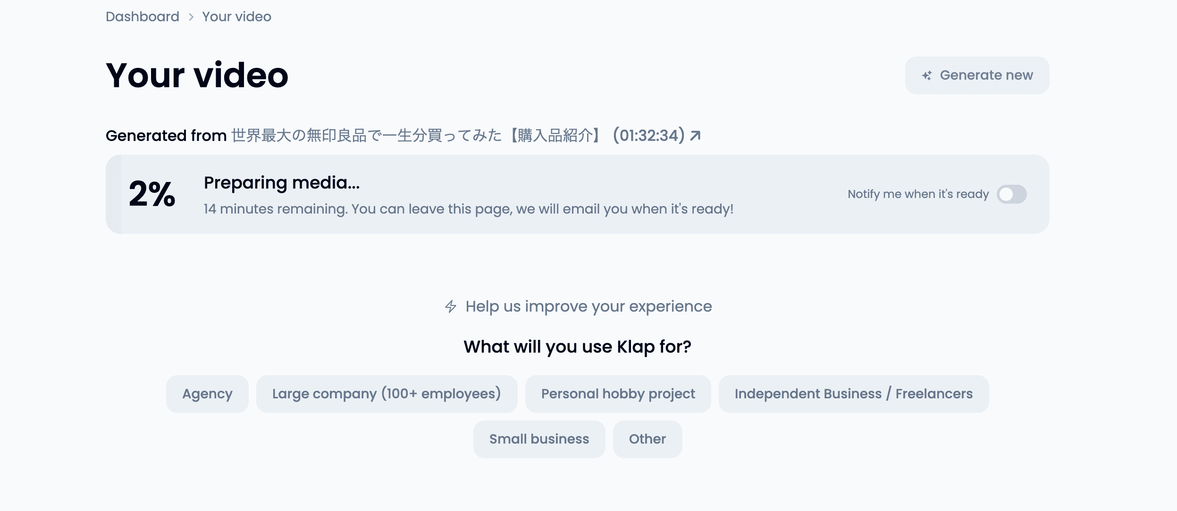This screenshot has width=1177, height=511.
Task: Open source video via external arrow icon
Action: point(695,136)
